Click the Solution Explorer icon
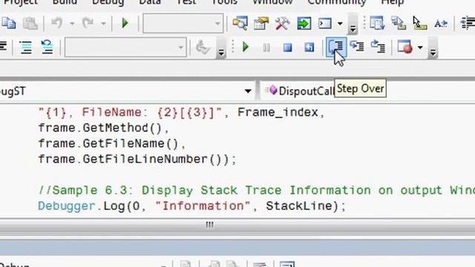This screenshot has height=267, width=475. 240,23
